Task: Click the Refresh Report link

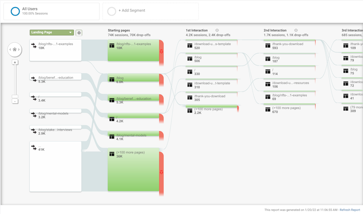Action: coord(350,210)
